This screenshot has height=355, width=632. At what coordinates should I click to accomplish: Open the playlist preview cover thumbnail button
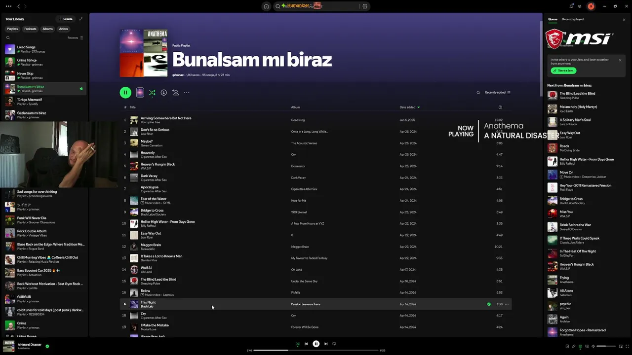[140, 92]
